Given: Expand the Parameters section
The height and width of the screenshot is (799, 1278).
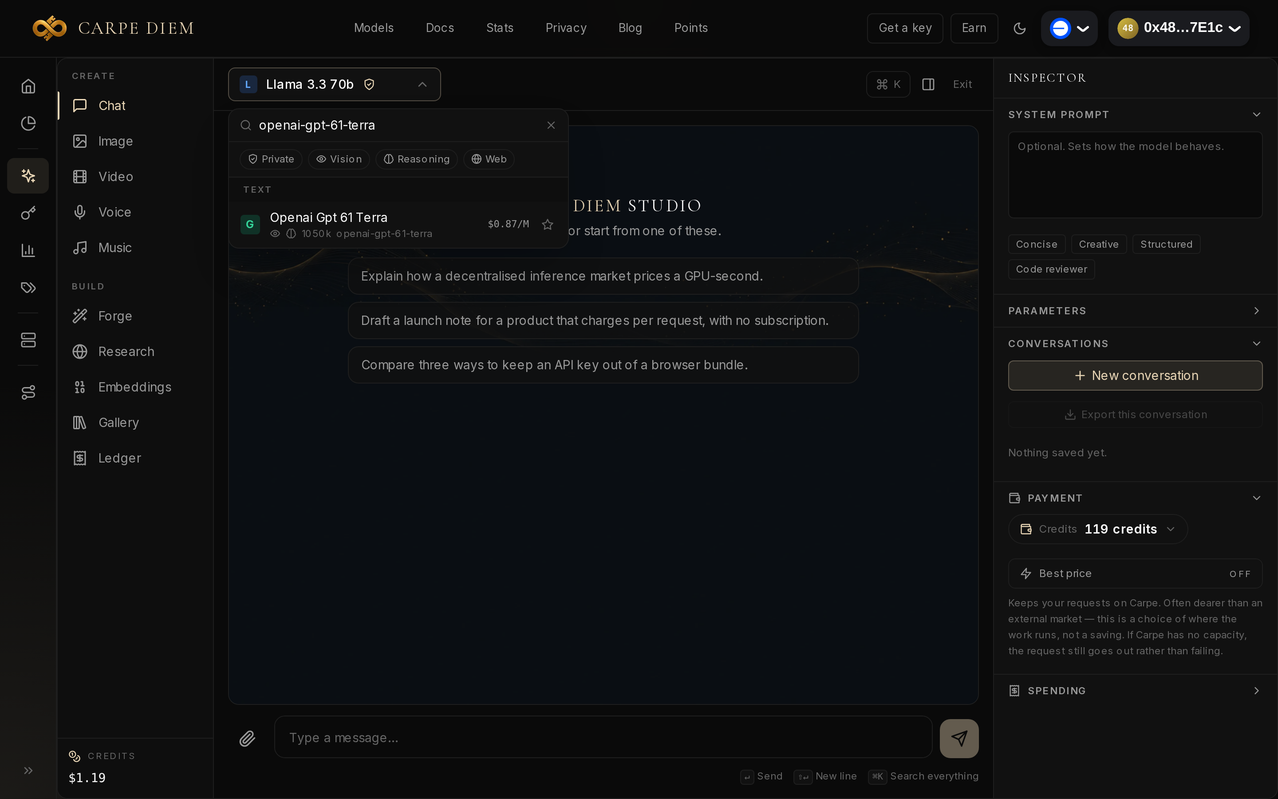Looking at the screenshot, I should tap(1135, 311).
